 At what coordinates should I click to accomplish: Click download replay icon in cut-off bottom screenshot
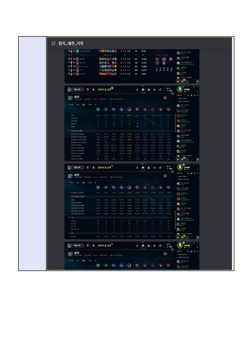(x=165, y=254)
